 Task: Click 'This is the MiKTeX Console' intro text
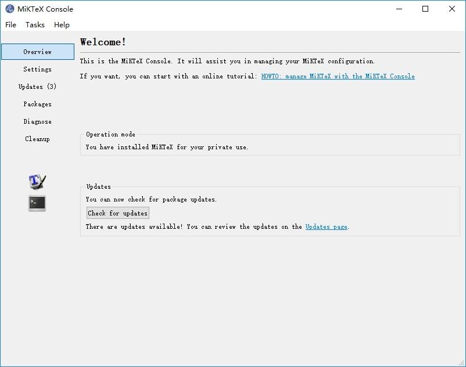[x=227, y=61]
